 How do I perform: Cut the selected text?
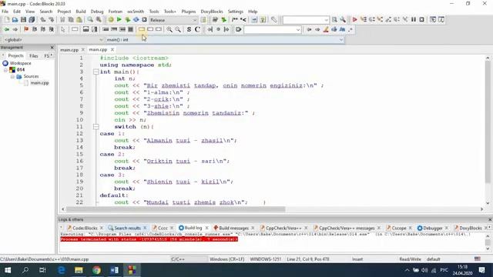(x=62, y=19)
